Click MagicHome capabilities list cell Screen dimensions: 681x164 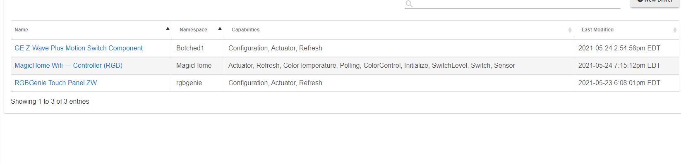(399, 65)
